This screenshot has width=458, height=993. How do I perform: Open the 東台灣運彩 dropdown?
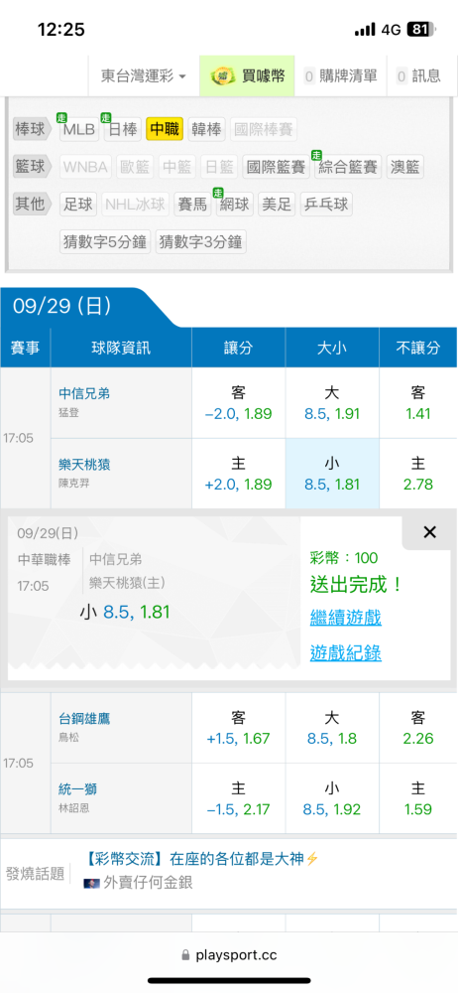144,76
